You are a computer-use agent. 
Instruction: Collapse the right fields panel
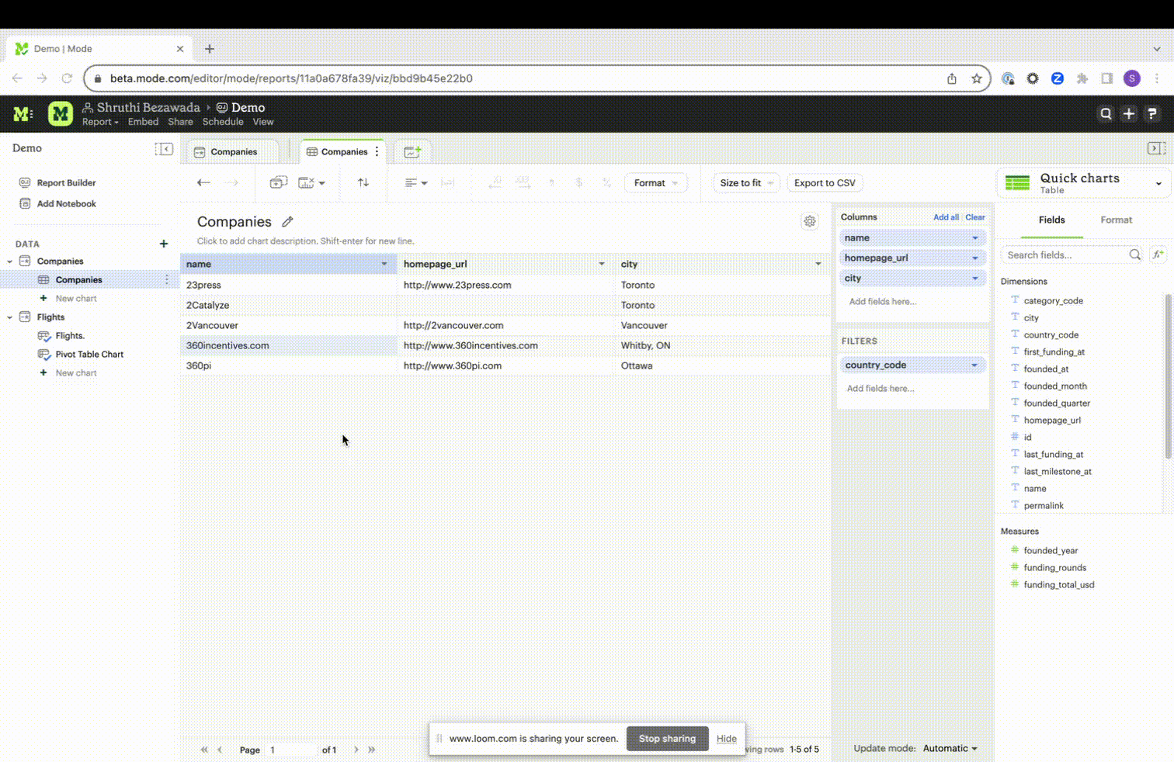click(x=1155, y=148)
